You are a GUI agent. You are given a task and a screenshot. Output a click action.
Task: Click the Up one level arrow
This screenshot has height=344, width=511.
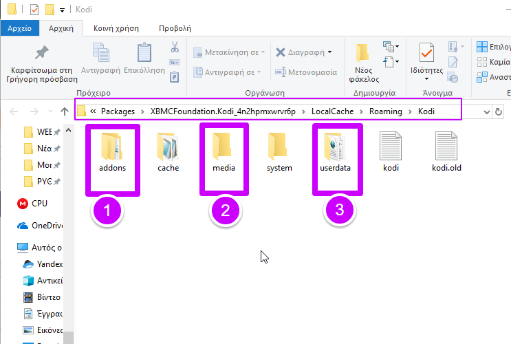[65, 111]
